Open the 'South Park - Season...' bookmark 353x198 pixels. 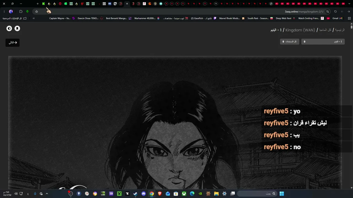tap(260, 18)
